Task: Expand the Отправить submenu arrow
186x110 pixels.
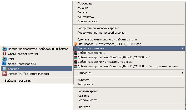Action: pos(182,73)
